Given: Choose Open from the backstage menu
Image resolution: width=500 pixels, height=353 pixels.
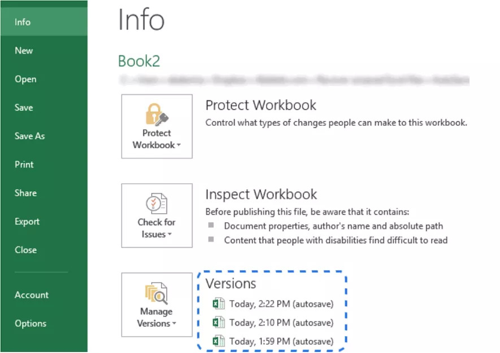Looking at the screenshot, I should click(x=25, y=80).
